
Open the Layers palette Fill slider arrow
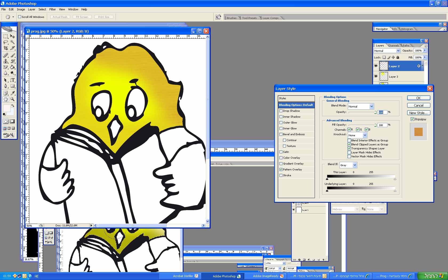click(425, 57)
